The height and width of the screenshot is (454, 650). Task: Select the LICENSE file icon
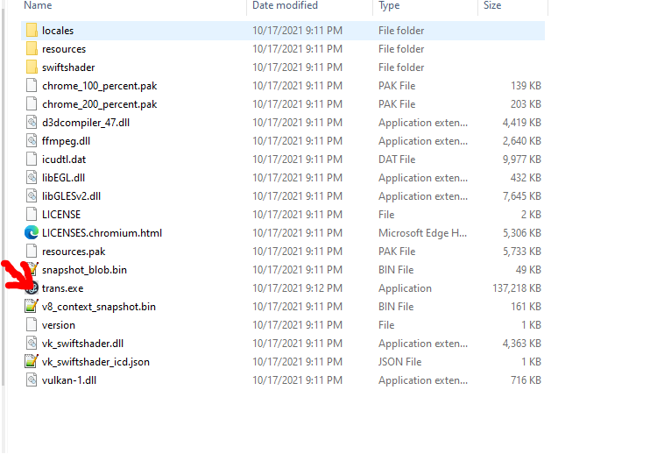click(32, 215)
